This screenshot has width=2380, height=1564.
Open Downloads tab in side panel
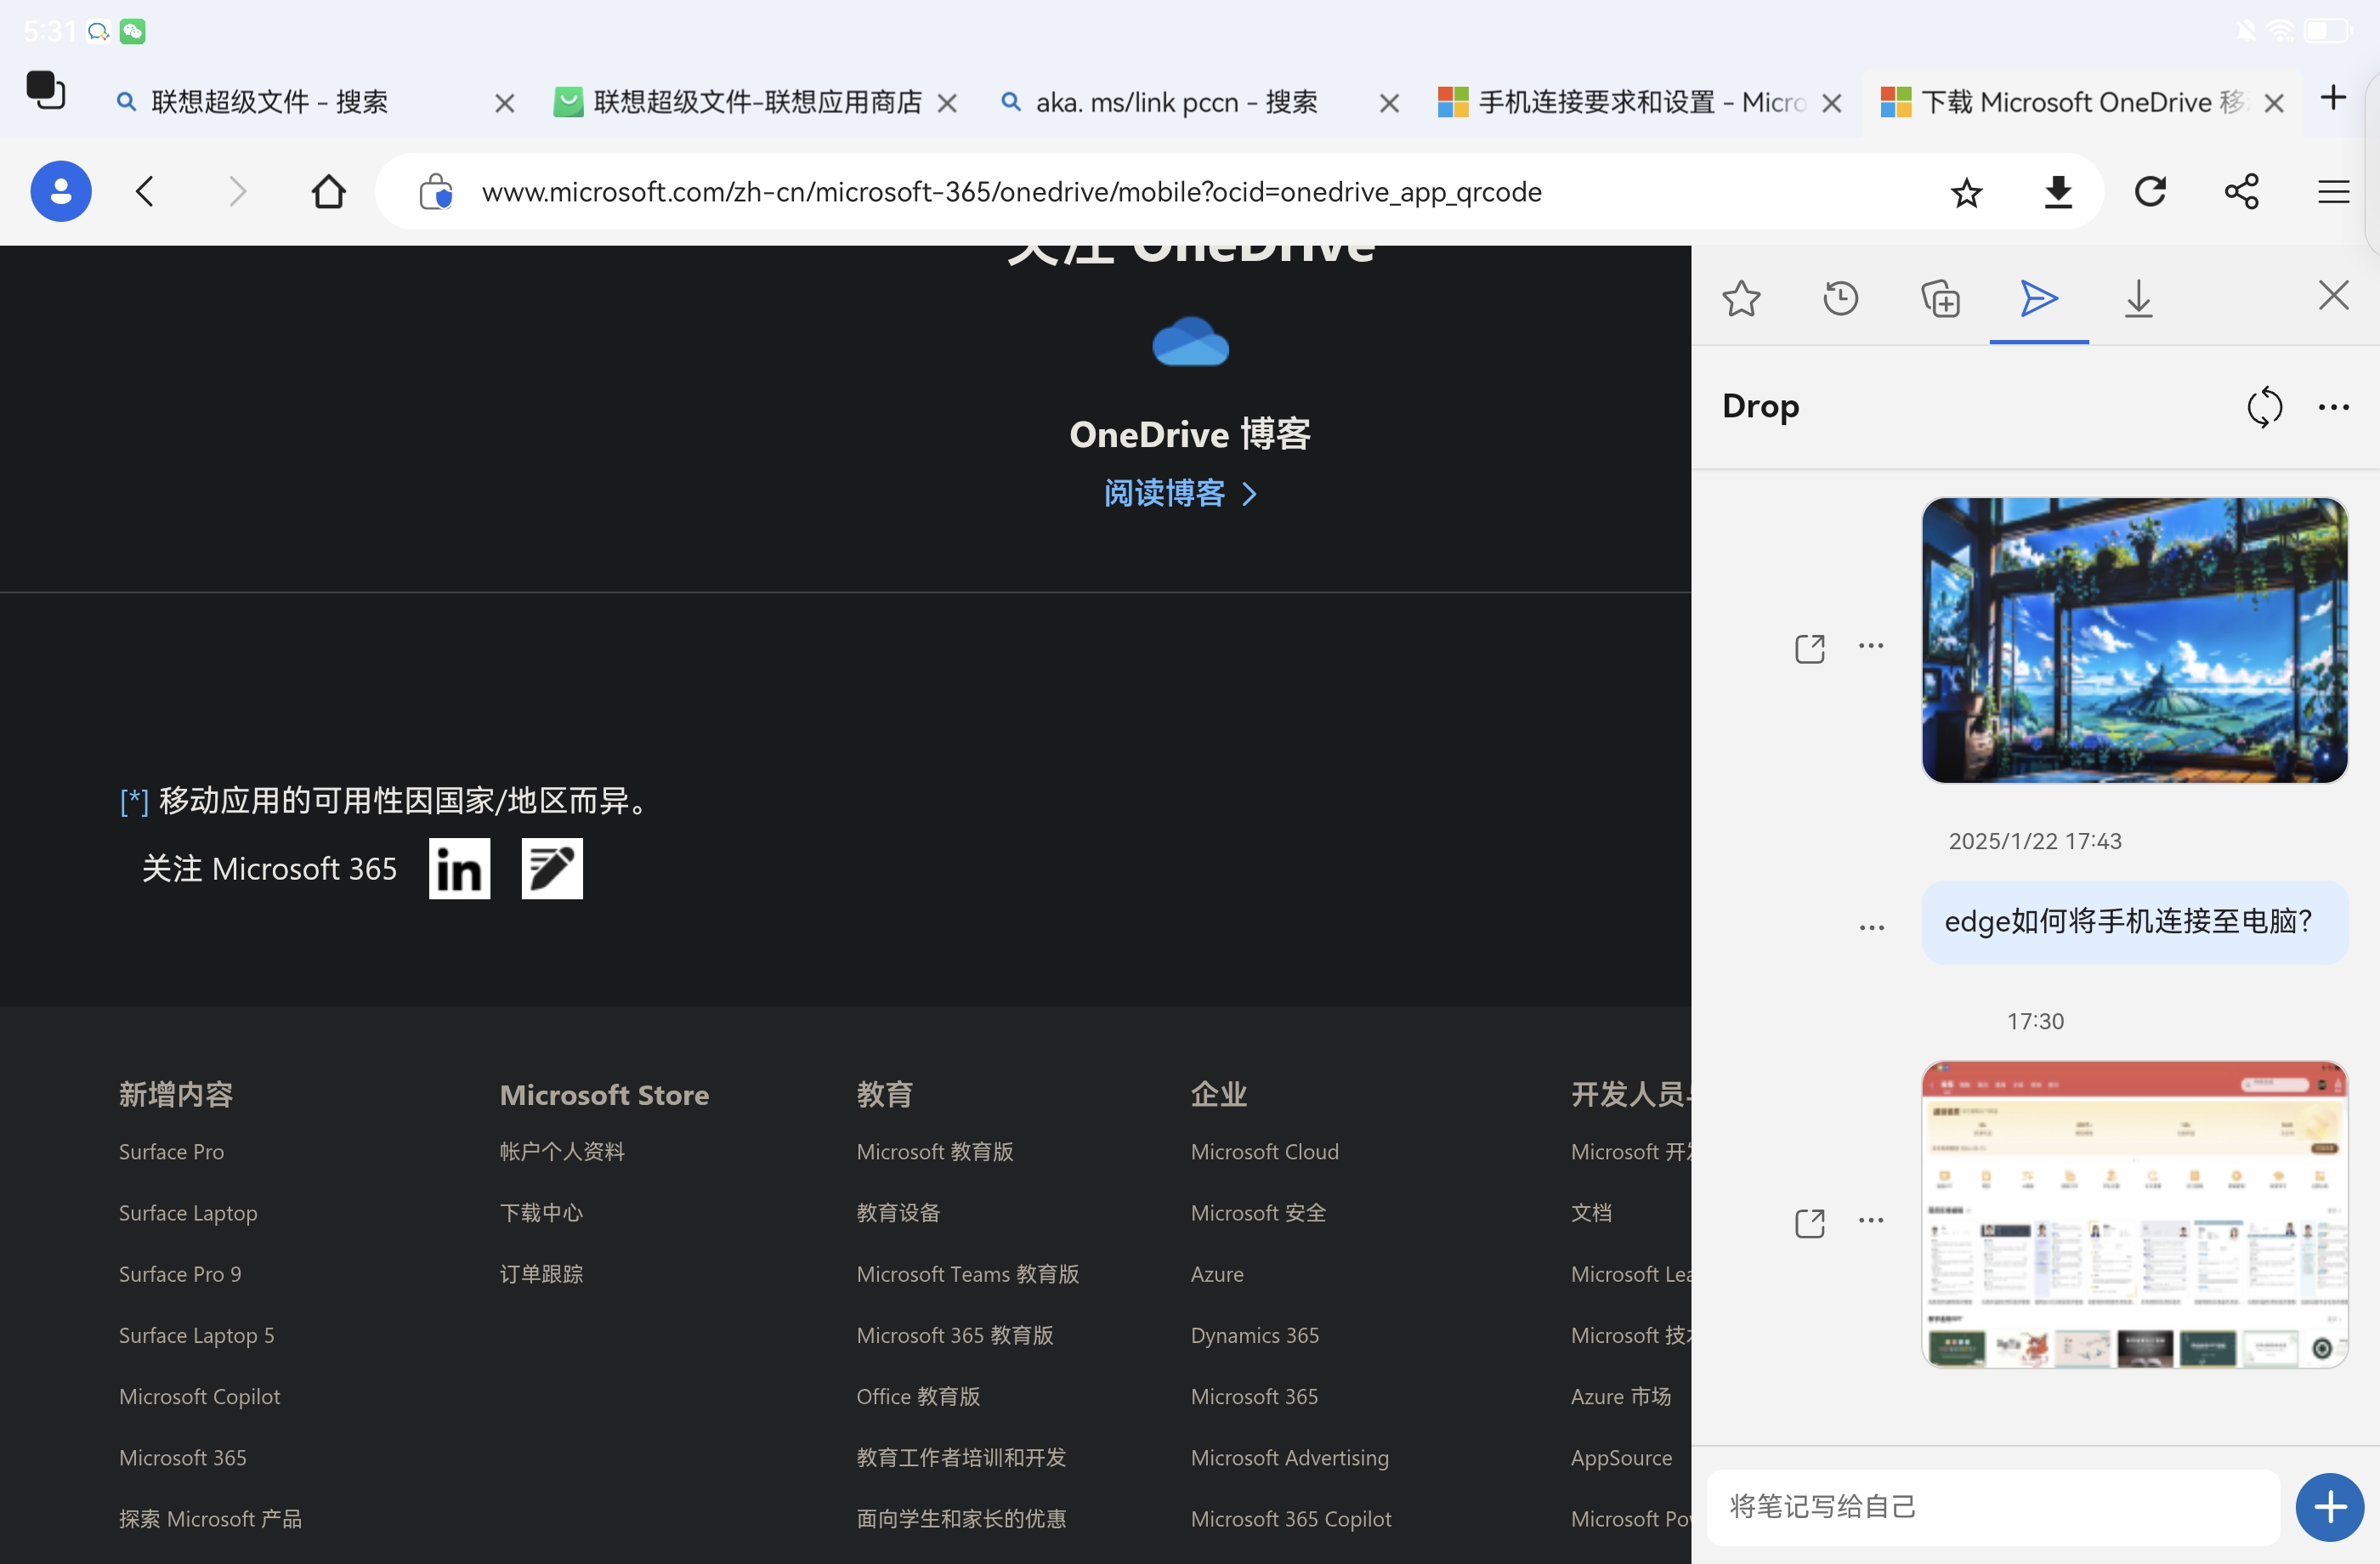2138,298
